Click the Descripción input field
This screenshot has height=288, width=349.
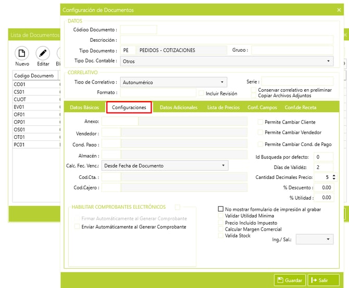pos(227,40)
